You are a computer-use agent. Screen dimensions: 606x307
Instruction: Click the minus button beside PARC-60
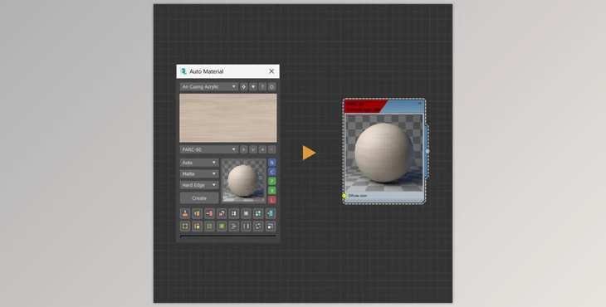tap(271, 149)
